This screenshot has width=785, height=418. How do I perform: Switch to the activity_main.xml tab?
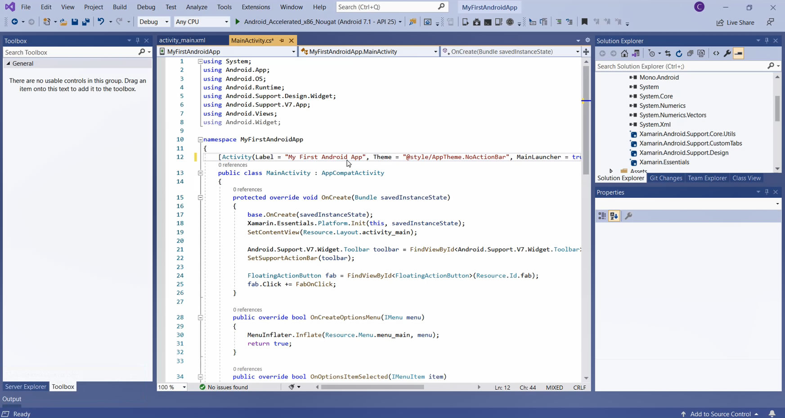[182, 40]
